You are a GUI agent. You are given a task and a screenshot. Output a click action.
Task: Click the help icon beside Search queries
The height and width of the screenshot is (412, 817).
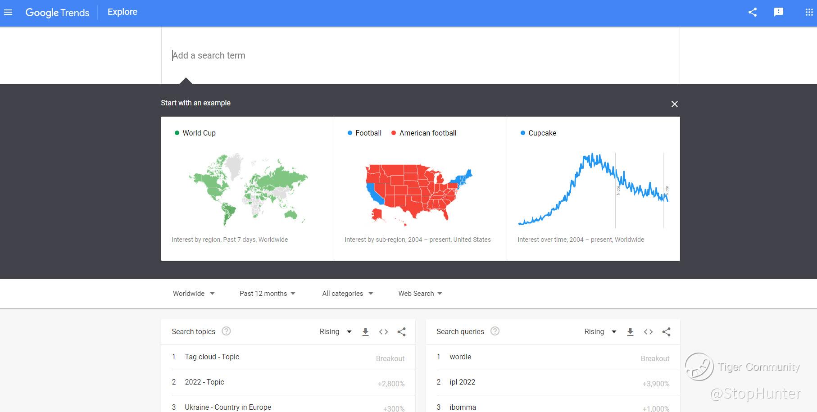pyautogui.click(x=495, y=331)
